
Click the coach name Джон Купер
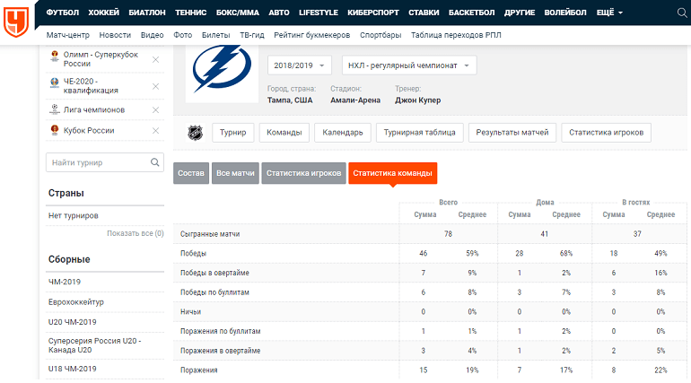418,100
